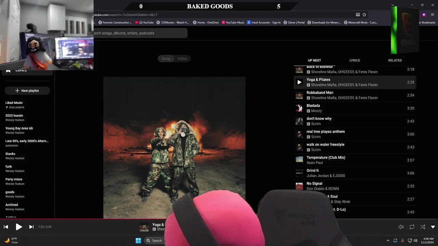Play Temperature (Club Mix) by Sean Paul
The width and height of the screenshot is (438, 246).
point(355,160)
